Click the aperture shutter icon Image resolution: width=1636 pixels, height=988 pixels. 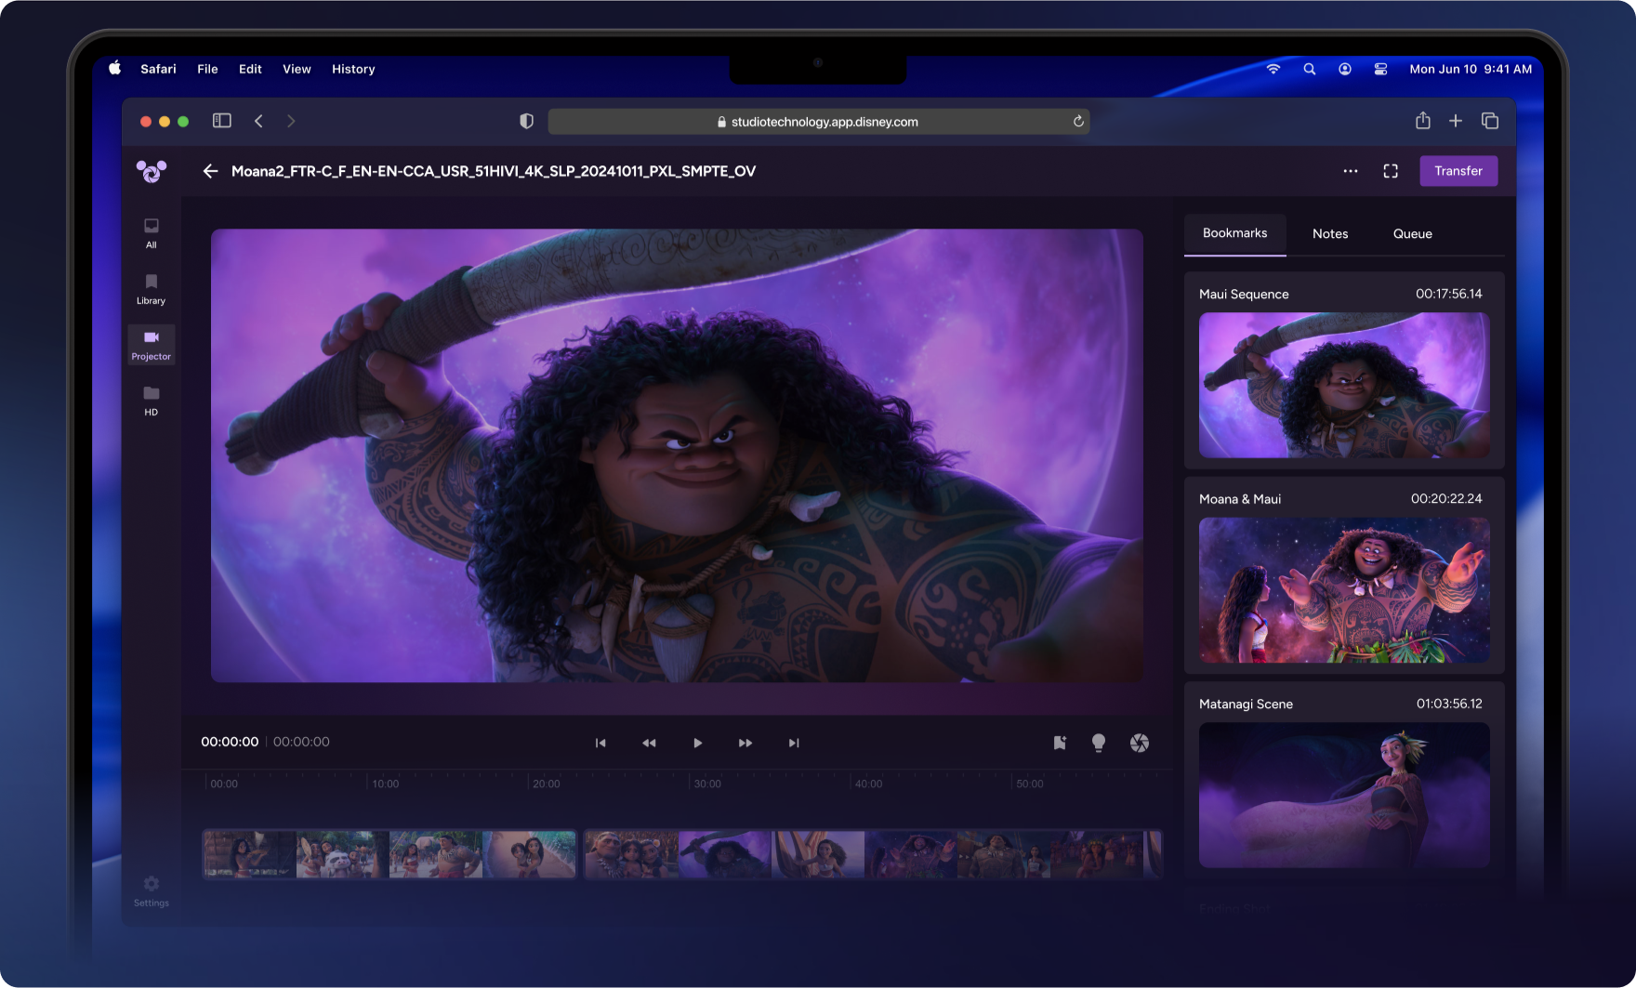pyautogui.click(x=1139, y=743)
